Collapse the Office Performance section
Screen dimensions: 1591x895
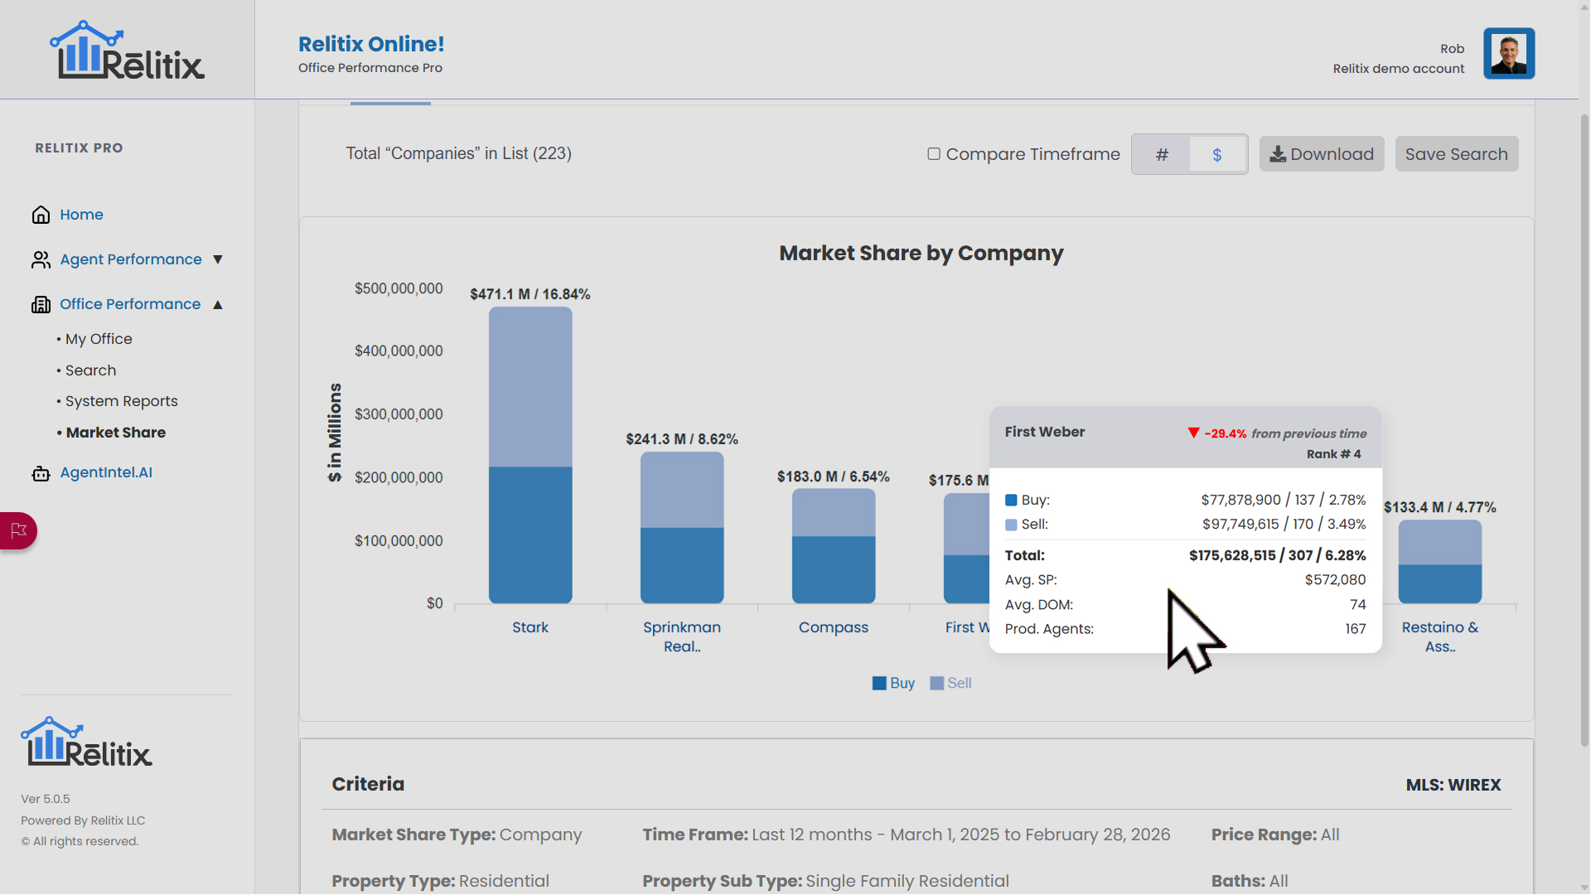(218, 305)
